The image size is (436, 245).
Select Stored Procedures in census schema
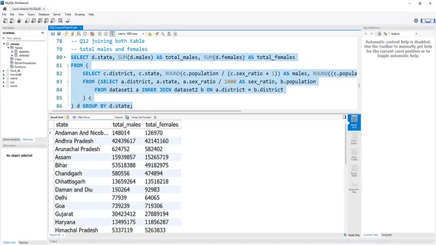coord(25,63)
